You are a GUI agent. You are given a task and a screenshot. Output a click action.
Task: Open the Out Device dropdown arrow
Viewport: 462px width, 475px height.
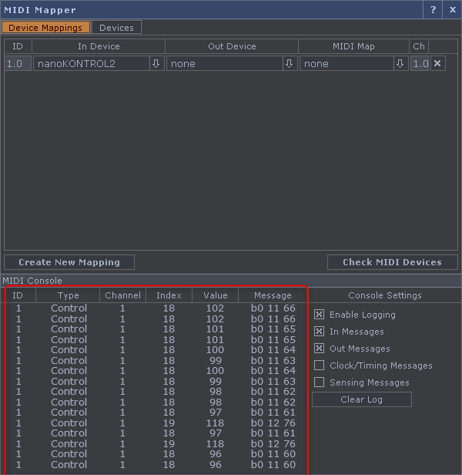point(289,63)
